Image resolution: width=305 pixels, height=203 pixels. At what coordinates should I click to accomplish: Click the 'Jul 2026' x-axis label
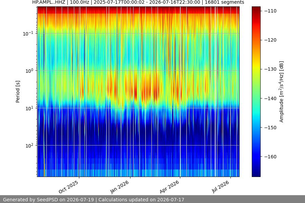(x=221, y=187)
